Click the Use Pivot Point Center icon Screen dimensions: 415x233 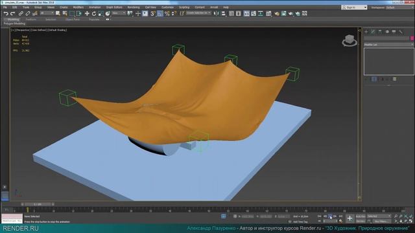pos(130,14)
